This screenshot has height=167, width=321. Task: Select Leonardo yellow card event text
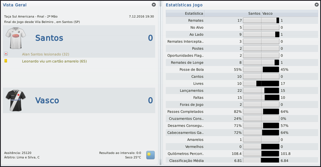pos(54,61)
